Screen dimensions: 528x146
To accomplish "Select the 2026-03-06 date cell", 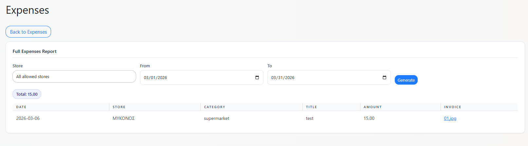I will (28, 118).
